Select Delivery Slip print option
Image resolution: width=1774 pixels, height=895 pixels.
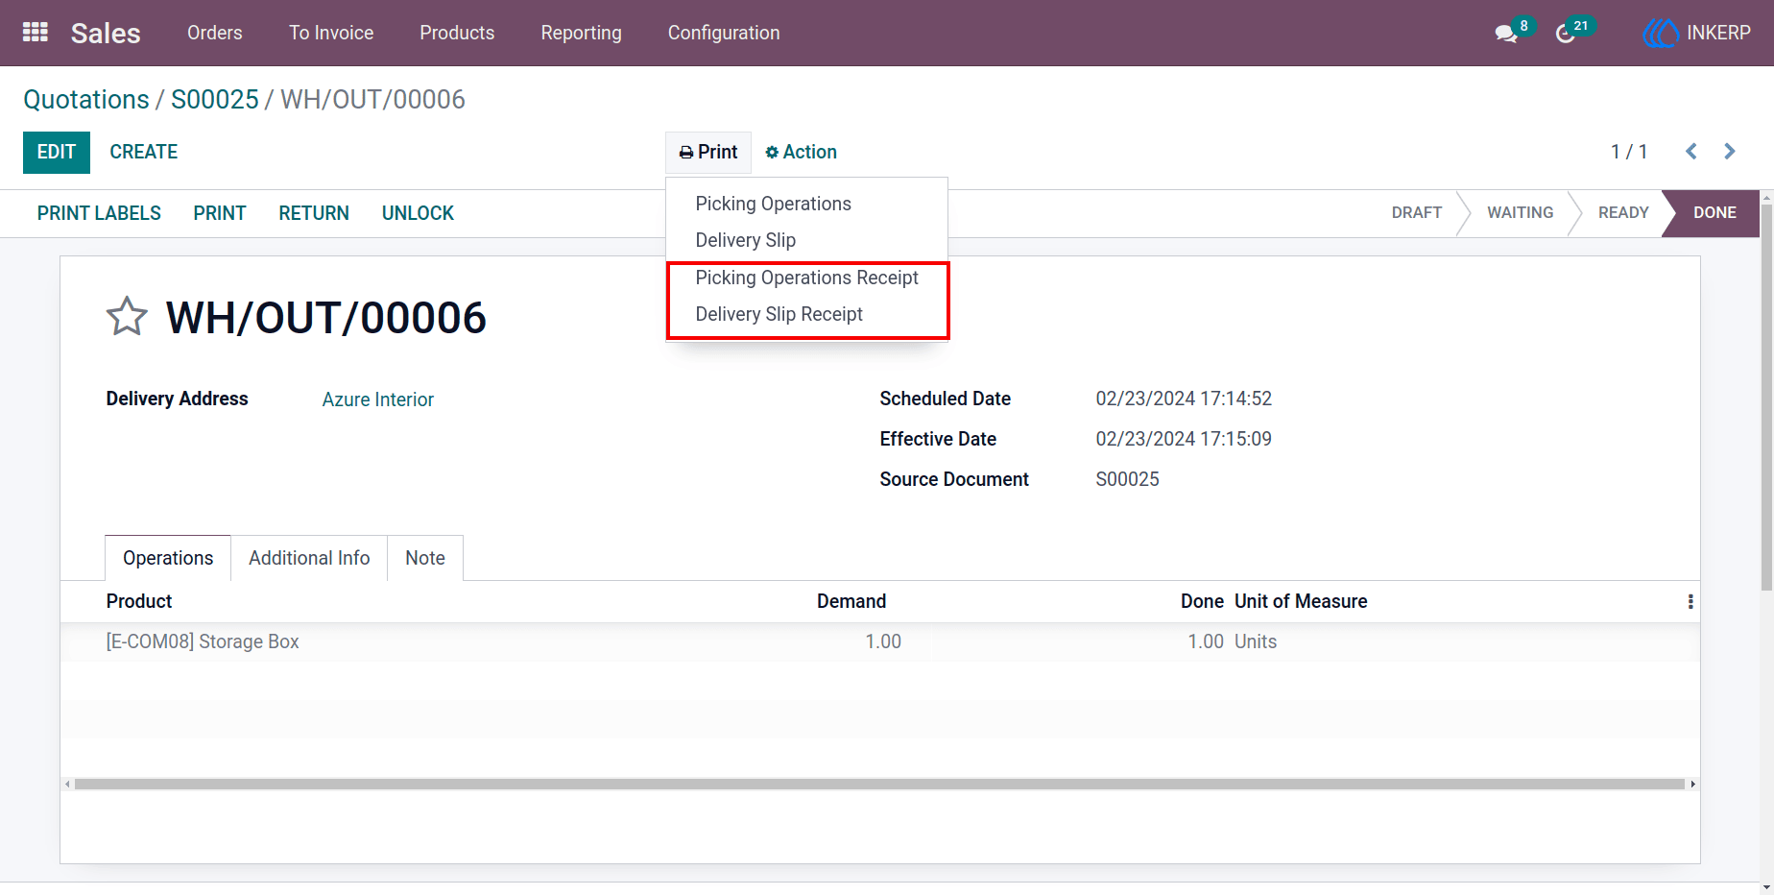coord(806,240)
